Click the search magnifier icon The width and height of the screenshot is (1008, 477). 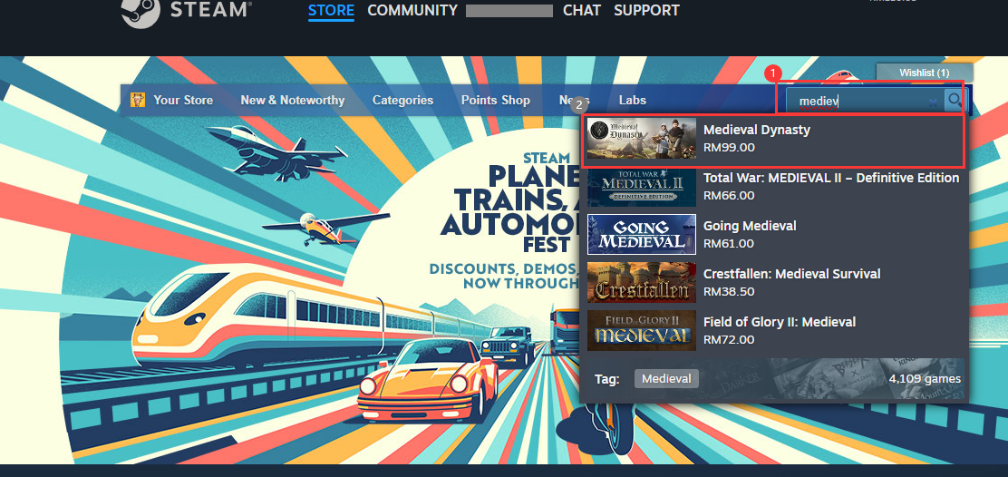click(955, 101)
